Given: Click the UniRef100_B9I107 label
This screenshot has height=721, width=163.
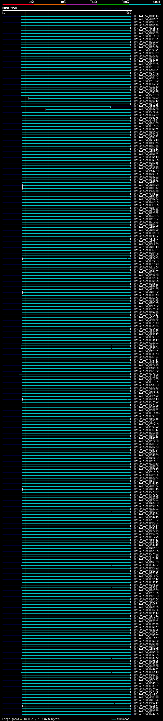Looking at the screenshot, I should (146, 638).
